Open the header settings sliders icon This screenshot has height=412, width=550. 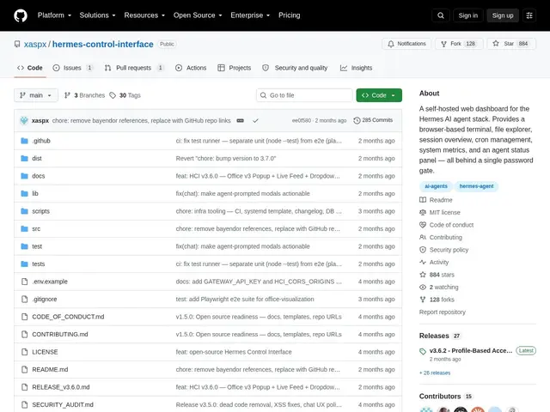[529, 15]
